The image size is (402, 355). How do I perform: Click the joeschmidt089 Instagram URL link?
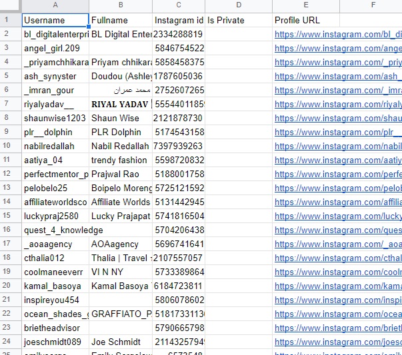tap(338, 342)
